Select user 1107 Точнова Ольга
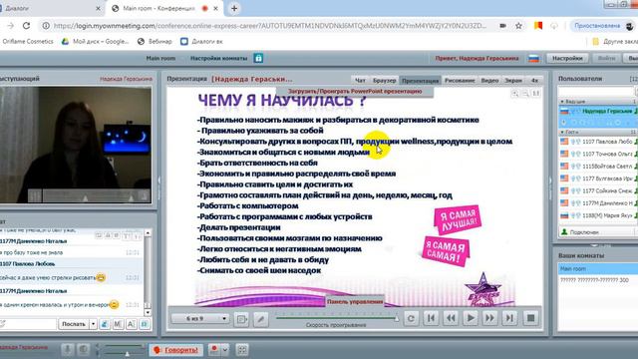The image size is (638, 359). 598,154
